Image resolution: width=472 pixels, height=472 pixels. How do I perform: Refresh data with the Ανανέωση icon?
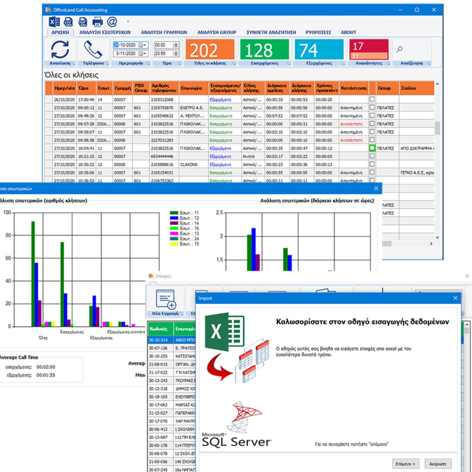(60, 50)
